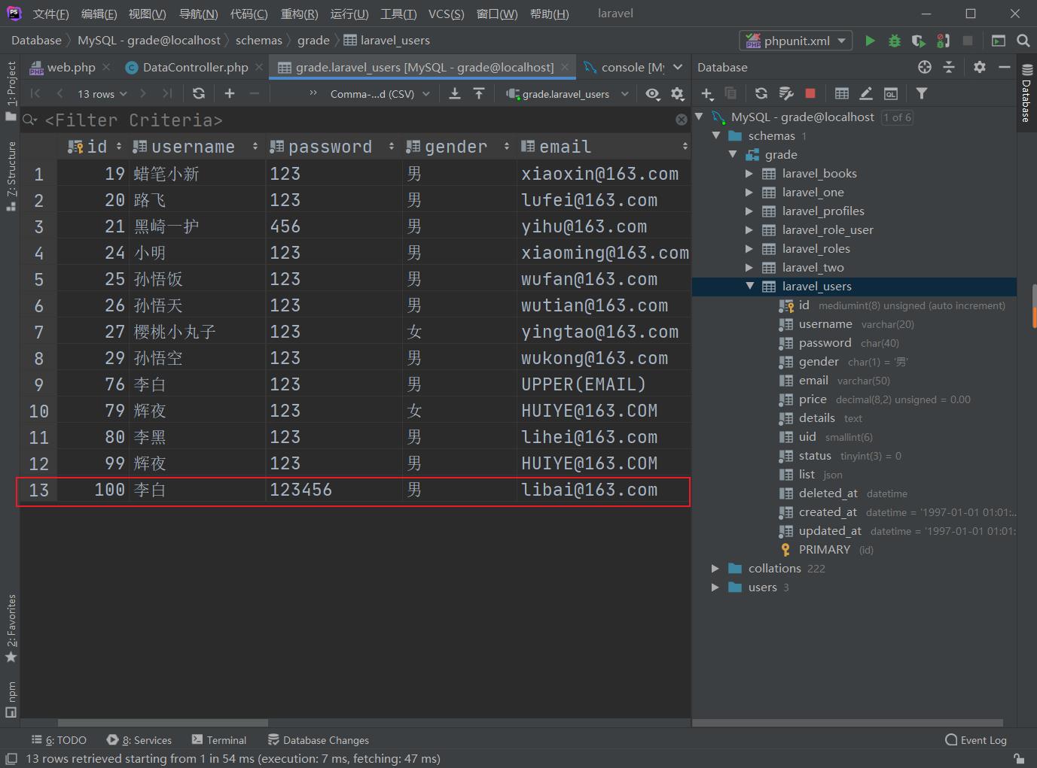This screenshot has height=768, width=1037.
Task: Open the run anything terminal icon
Action: pyautogui.click(x=999, y=41)
